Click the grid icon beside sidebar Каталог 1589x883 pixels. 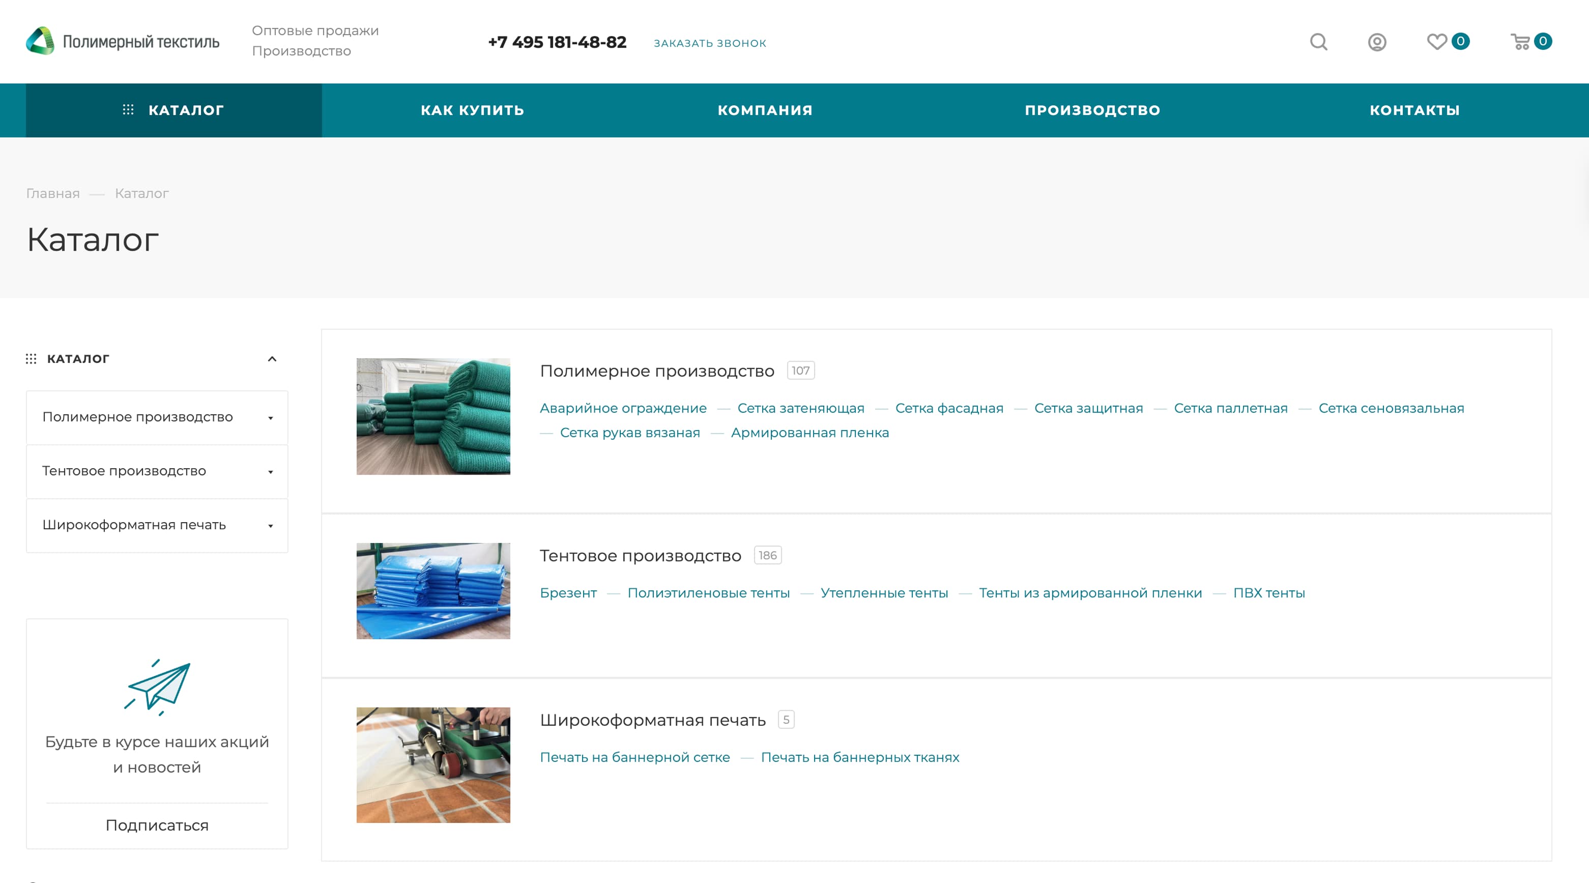point(31,358)
